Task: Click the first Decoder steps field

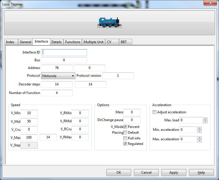Action: coord(57,84)
